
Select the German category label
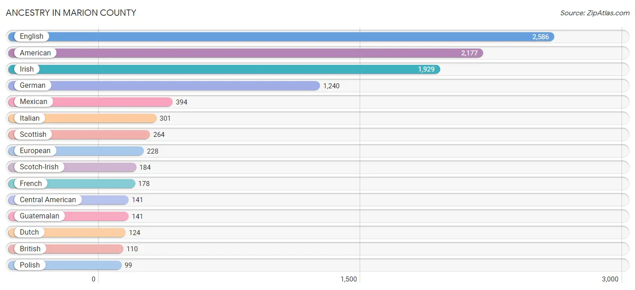pos(33,85)
